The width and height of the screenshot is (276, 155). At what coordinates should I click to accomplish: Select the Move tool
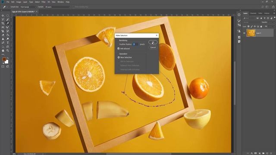pos(3,15)
